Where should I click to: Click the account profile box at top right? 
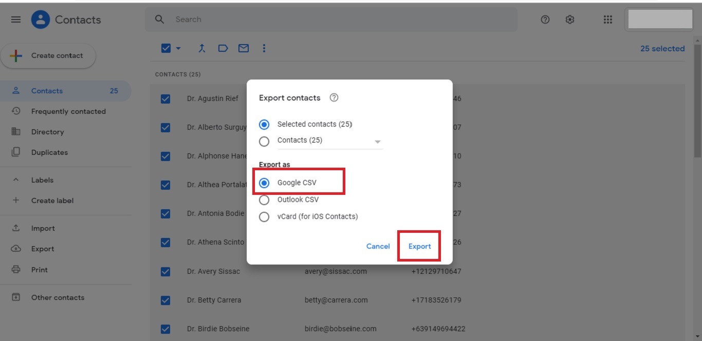pyautogui.click(x=660, y=19)
